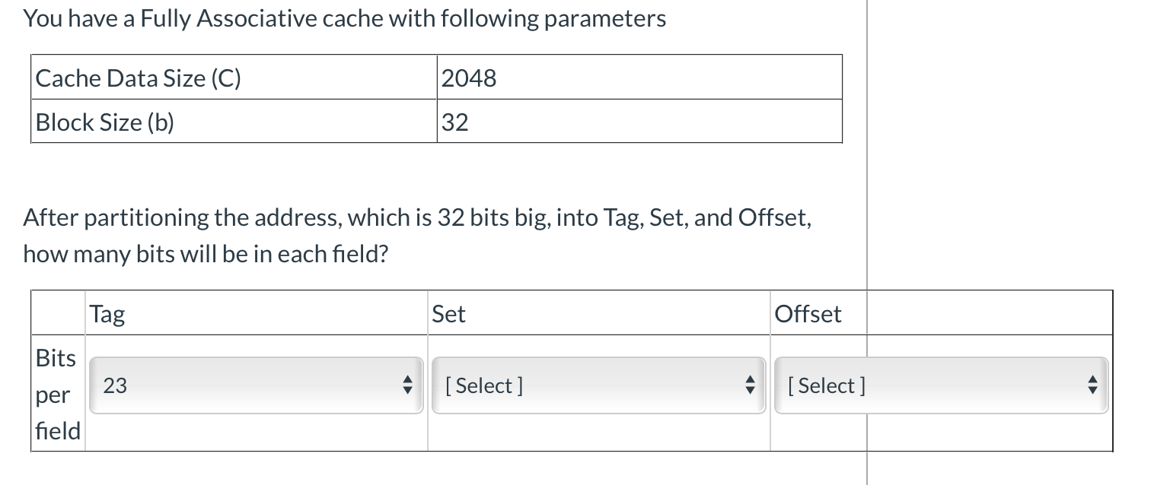
Task: Open the Set field [Select] dropdown
Action: pyautogui.click(x=598, y=385)
